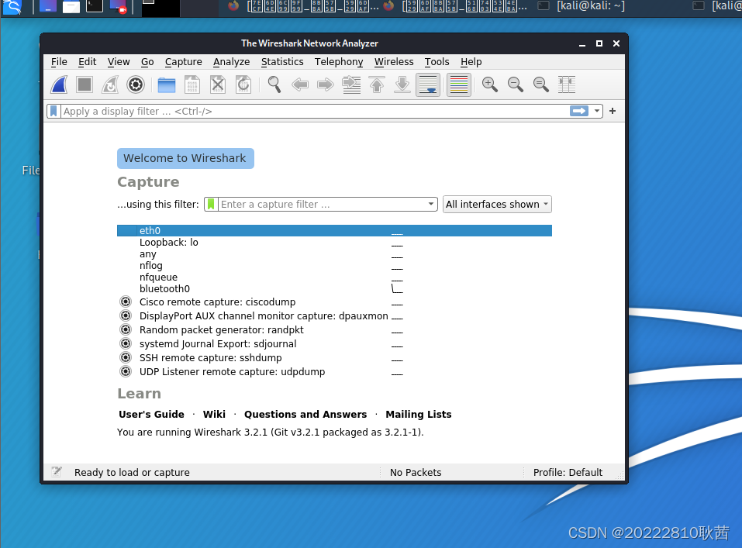The height and width of the screenshot is (548, 742).
Task: Click the Kali dragon menu icon
Action: tap(12, 7)
